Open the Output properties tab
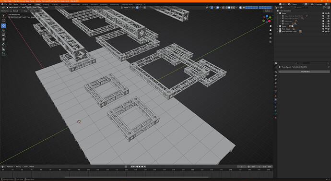This screenshot has height=181, width=331. 276,76
